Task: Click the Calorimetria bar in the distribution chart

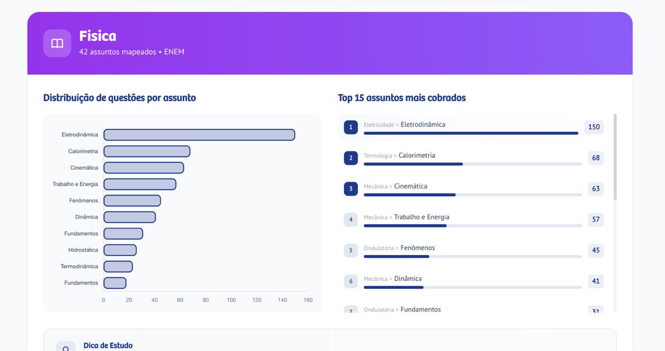Action: (x=145, y=151)
